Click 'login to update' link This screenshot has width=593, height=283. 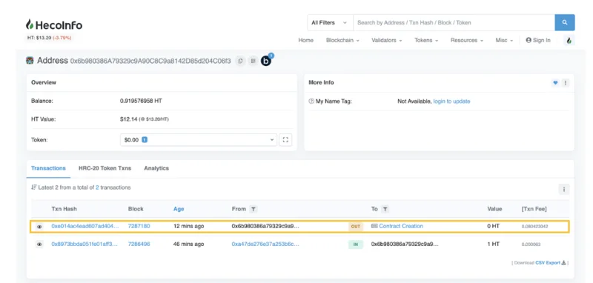[451, 101]
